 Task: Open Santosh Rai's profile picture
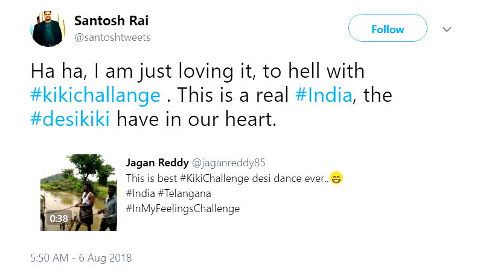point(48,28)
